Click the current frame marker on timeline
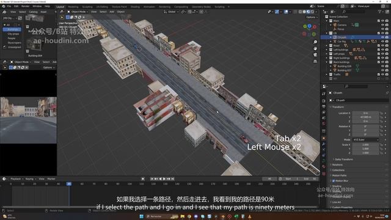391x220 pixels. 69,184
